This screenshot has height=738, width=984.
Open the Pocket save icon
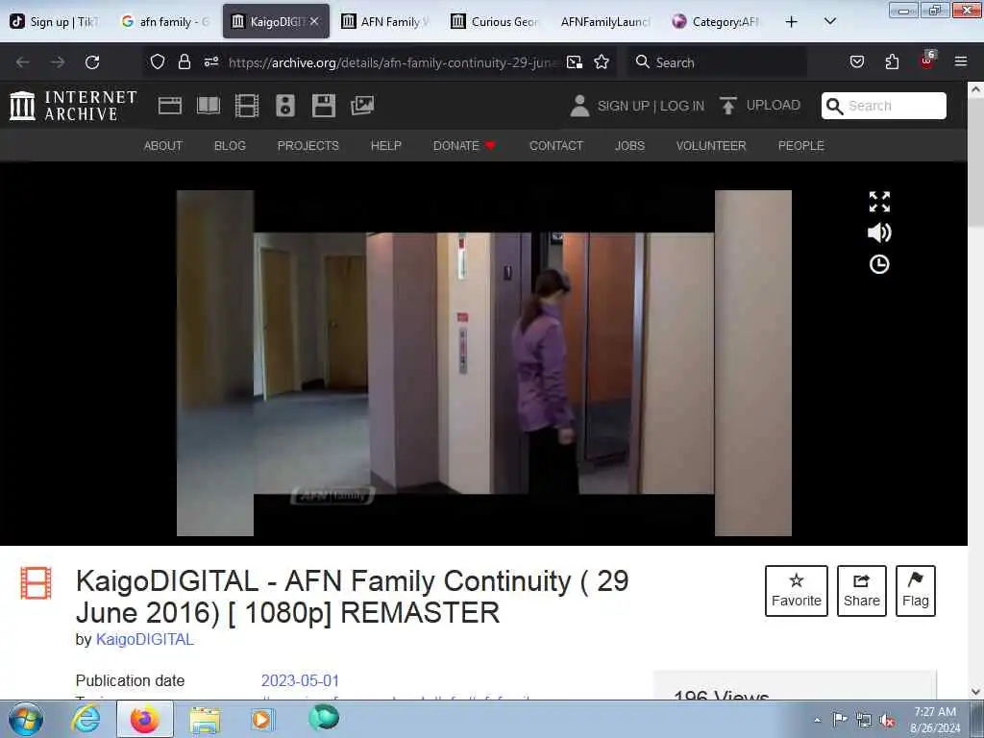point(857,61)
